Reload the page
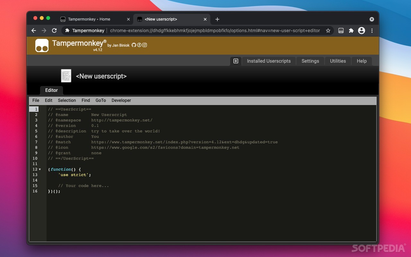Image resolution: width=411 pixels, height=257 pixels. pos(54,31)
